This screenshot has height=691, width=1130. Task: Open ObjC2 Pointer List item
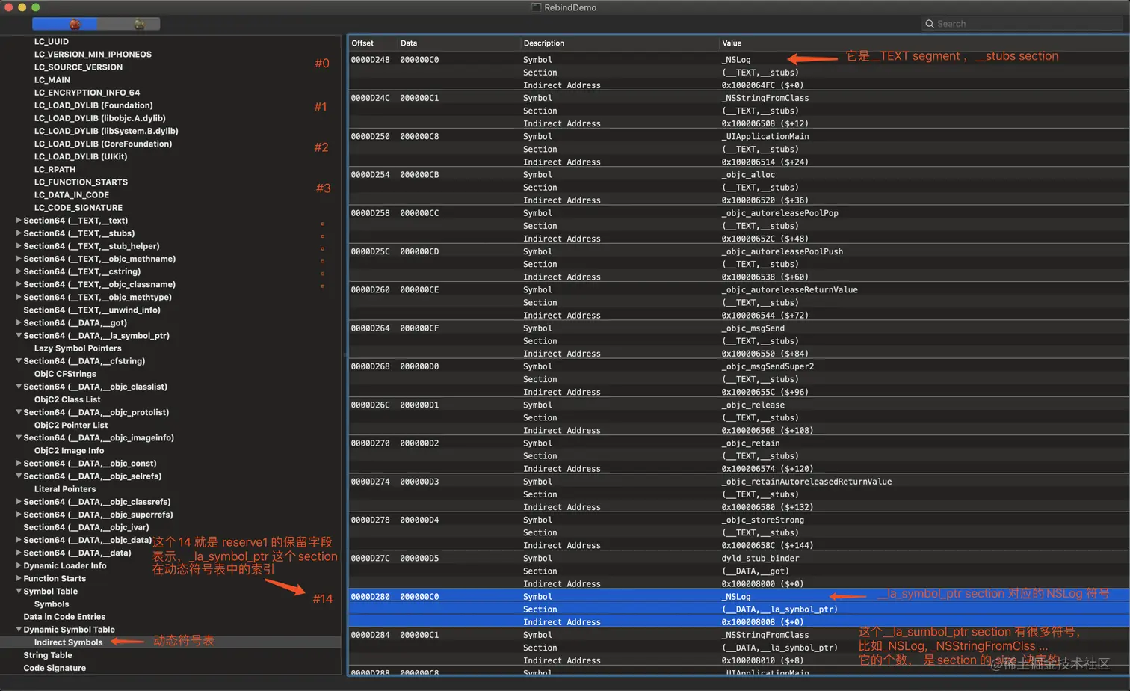point(71,425)
